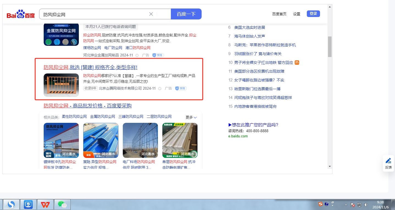Go to 百度首页
Viewport: 395px width, 210px height.
[279, 14]
